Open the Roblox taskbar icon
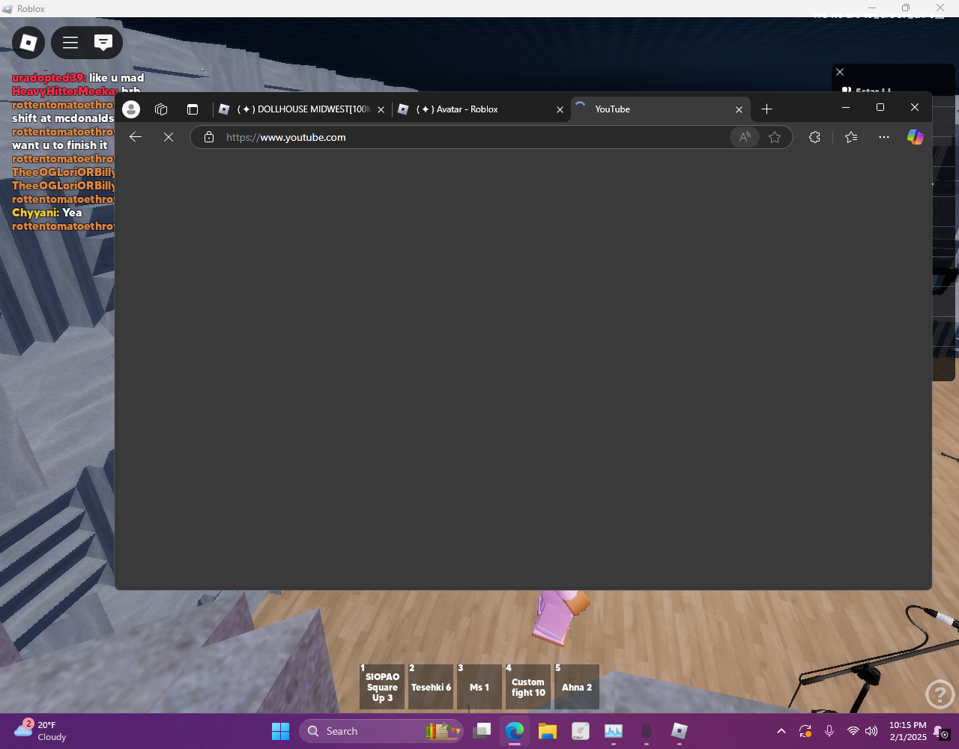Image resolution: width=959 pixels, height=749 pixels. point(680,731)
